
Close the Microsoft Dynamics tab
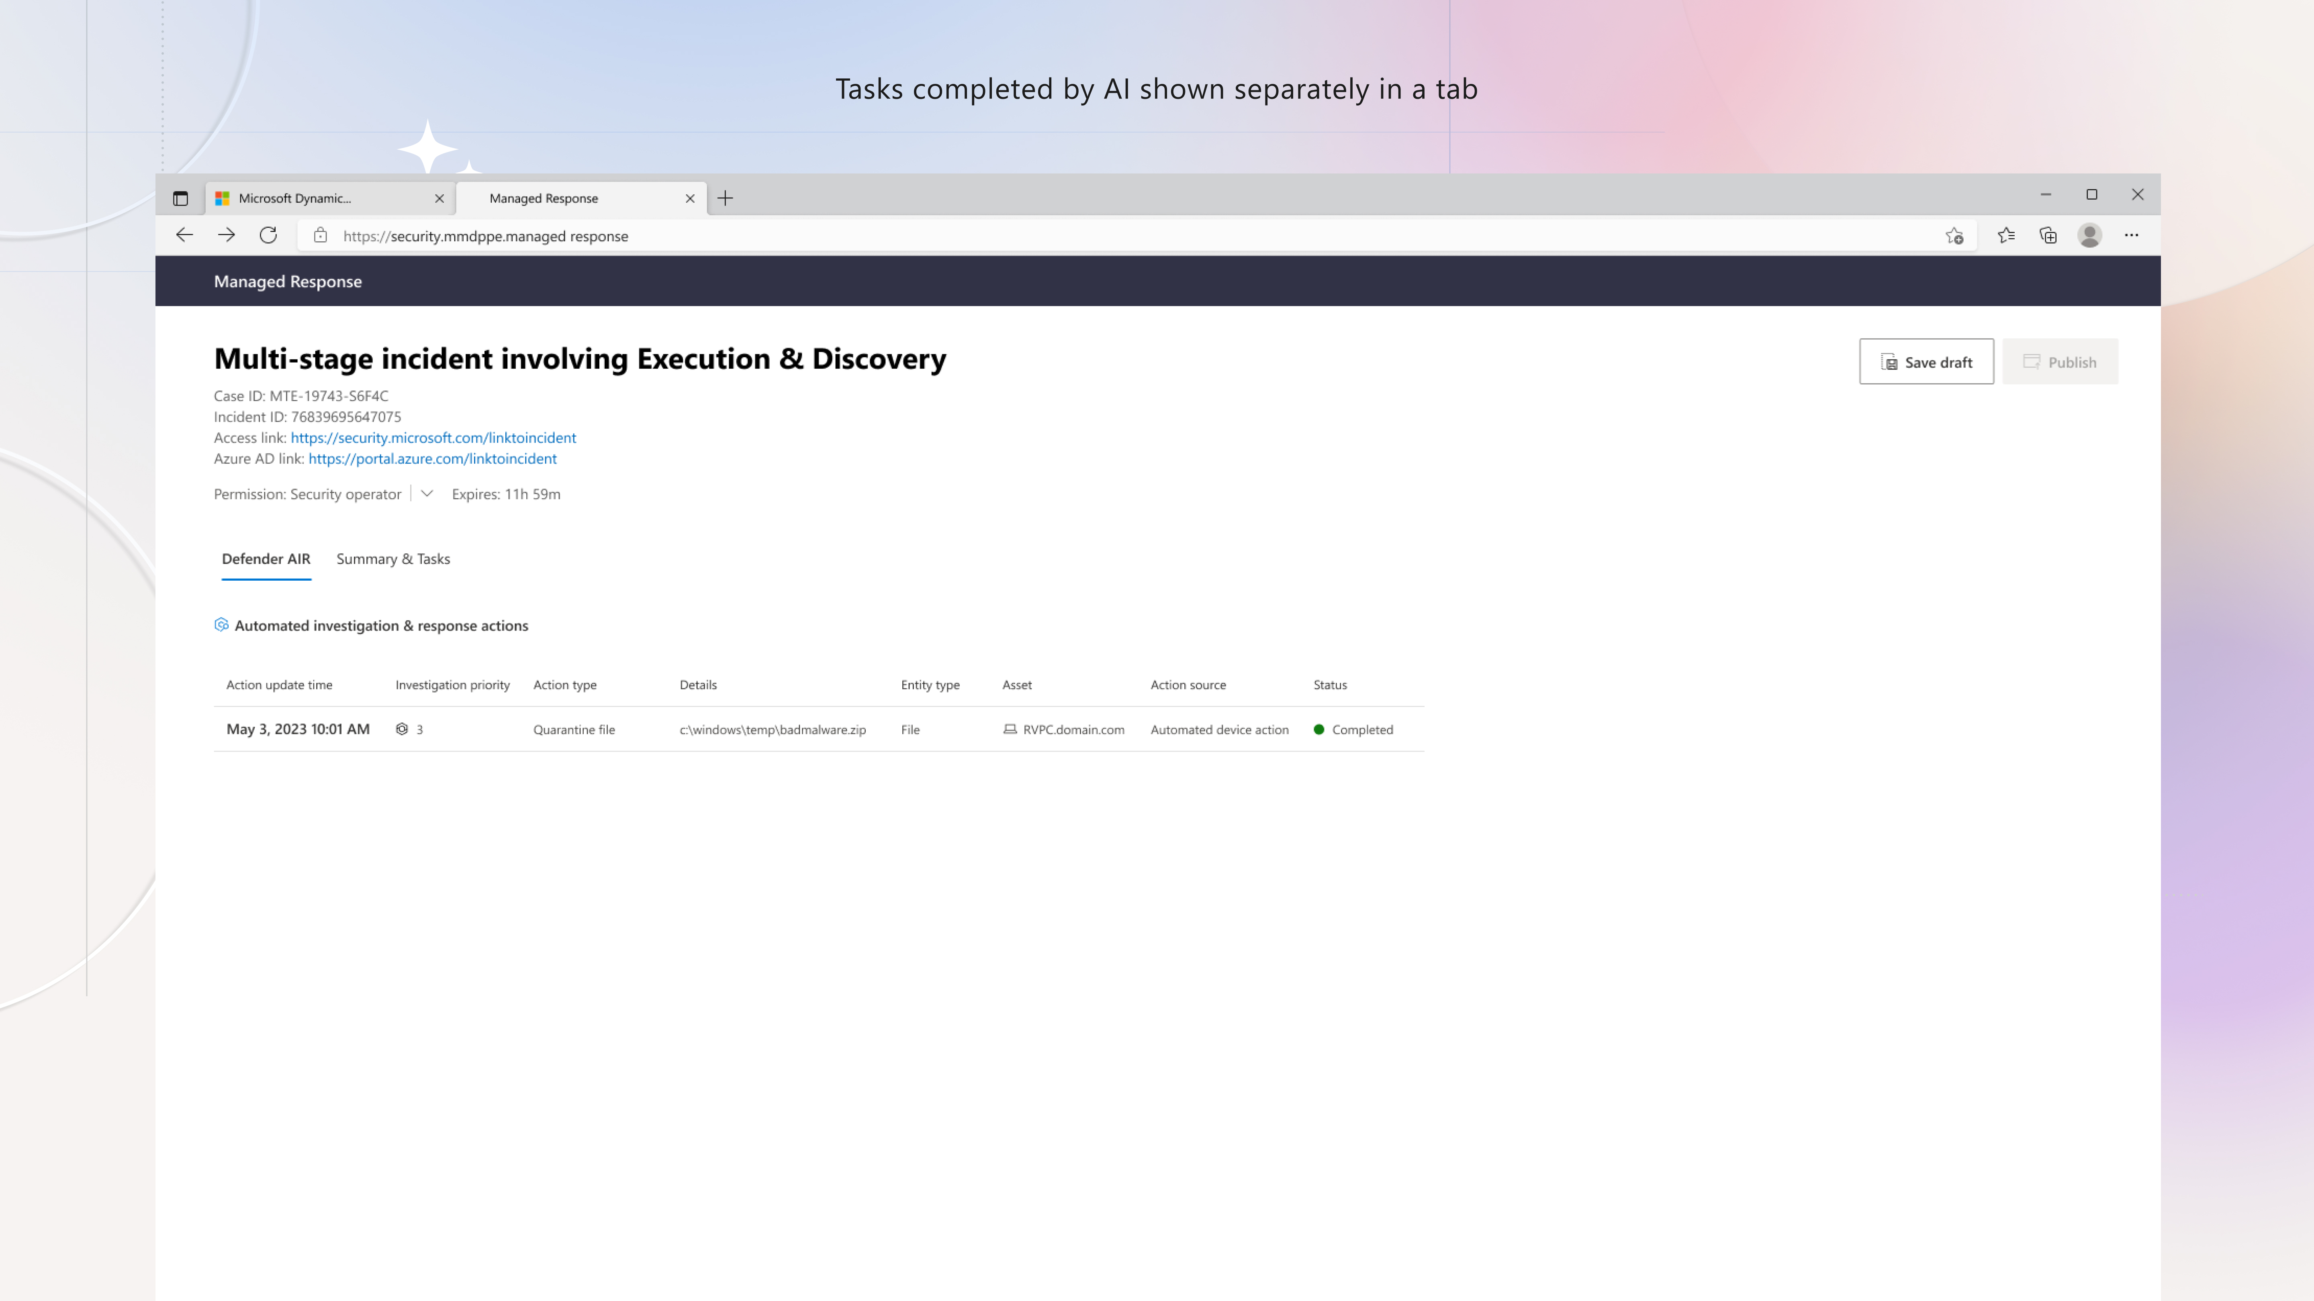[439, 198]
